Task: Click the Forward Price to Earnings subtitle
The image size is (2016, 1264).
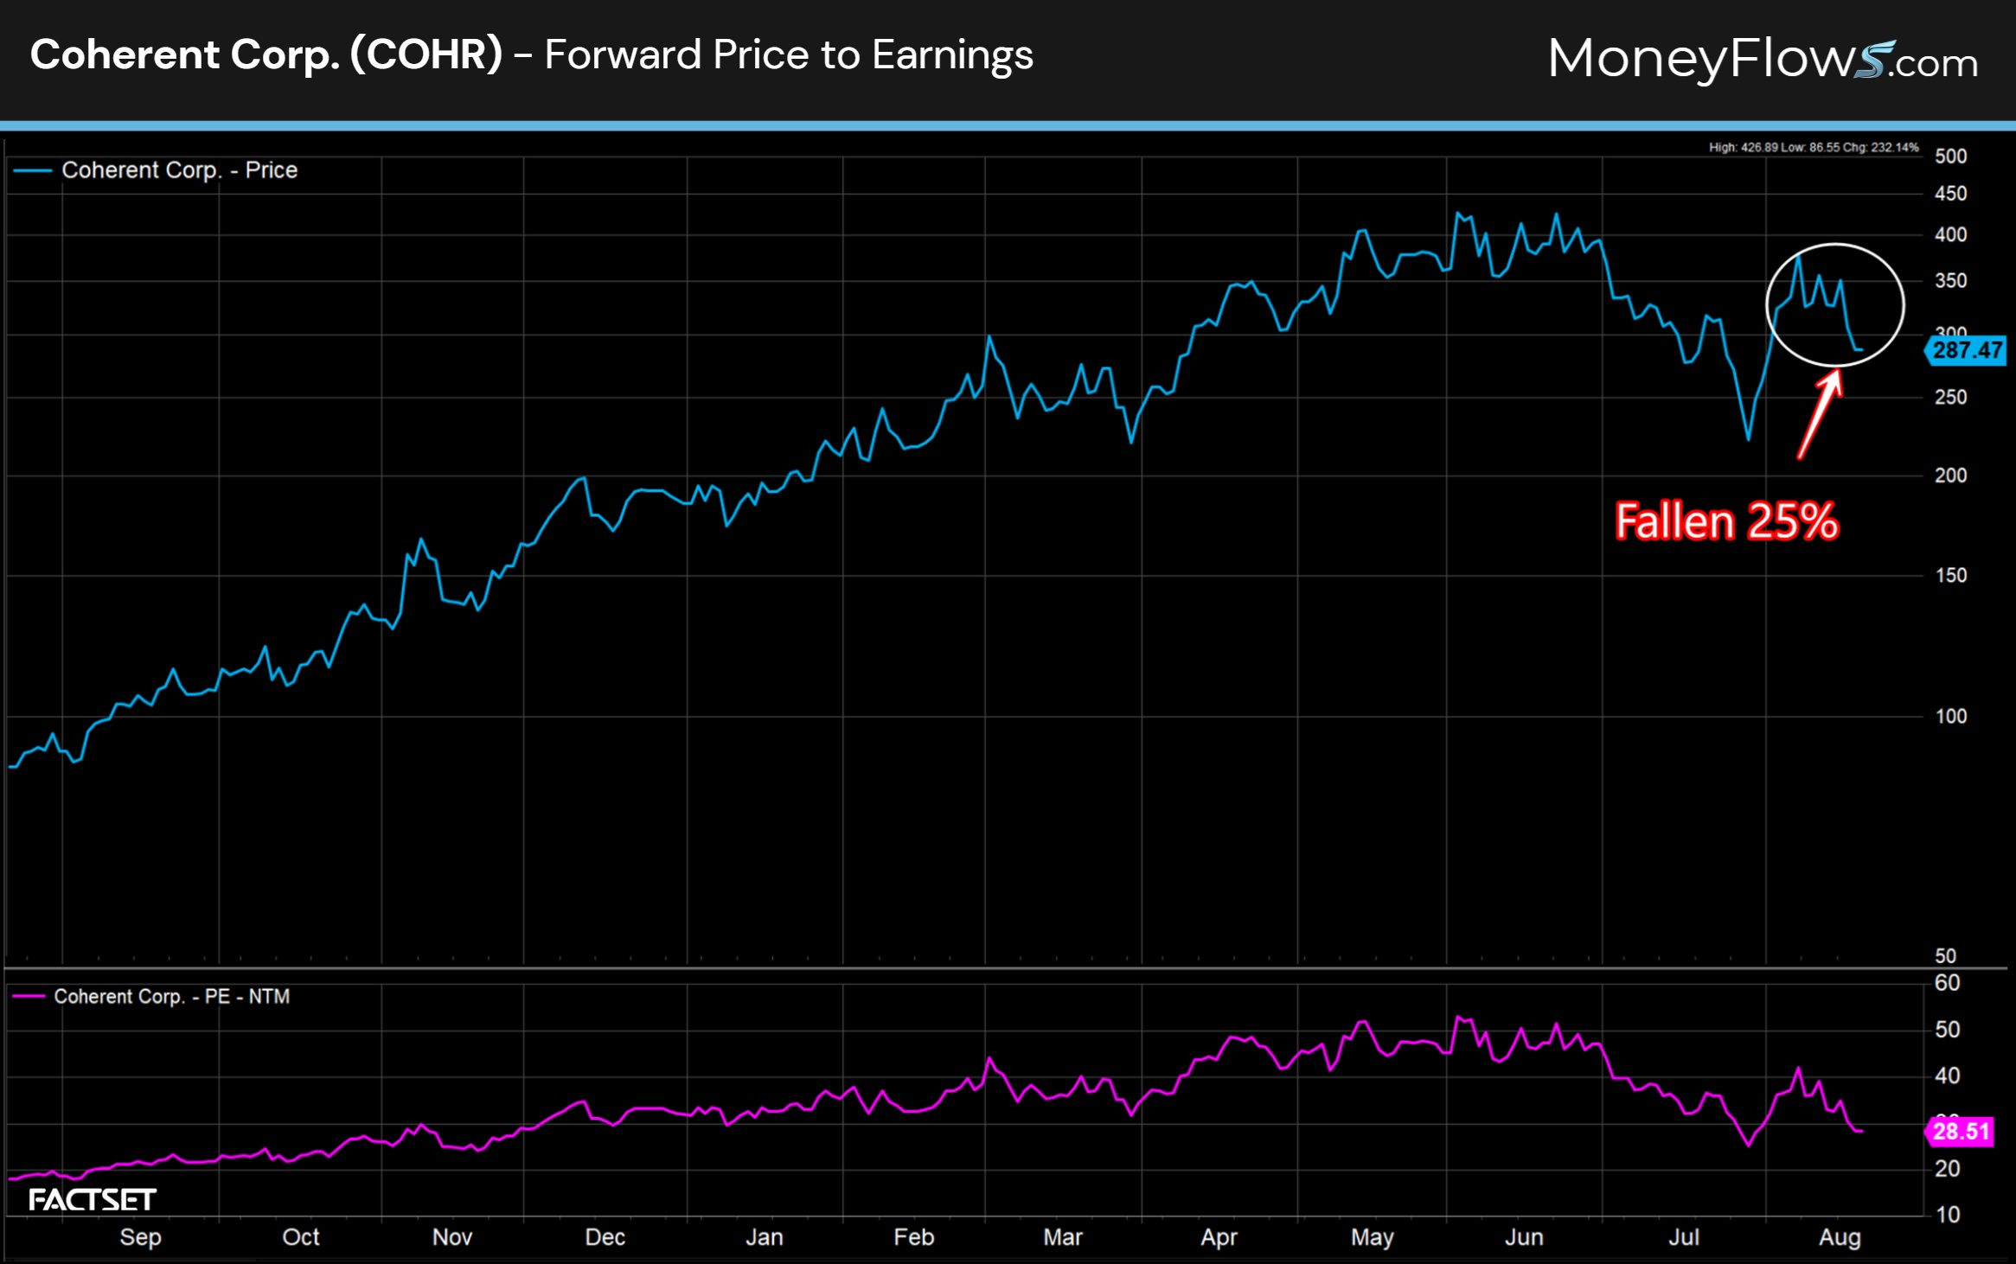Action: point(789,54)
